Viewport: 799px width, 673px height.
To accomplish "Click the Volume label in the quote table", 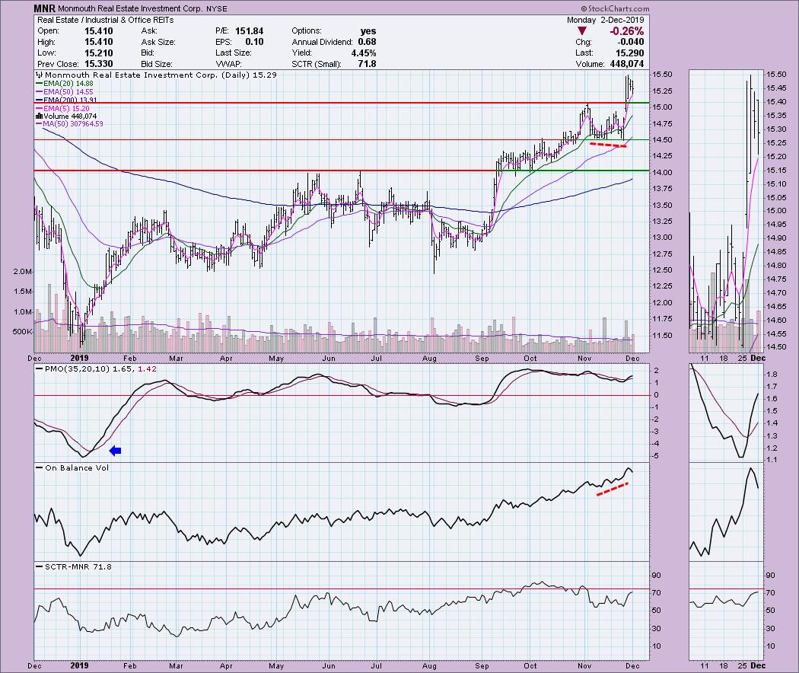I will 590,64.
